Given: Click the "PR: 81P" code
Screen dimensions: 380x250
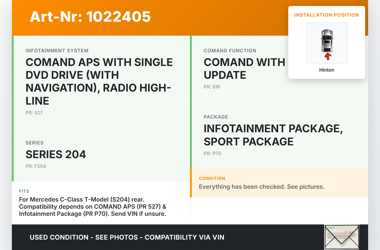Looking at the screenshot, I should pyautogui.click(x=212, y=87).
